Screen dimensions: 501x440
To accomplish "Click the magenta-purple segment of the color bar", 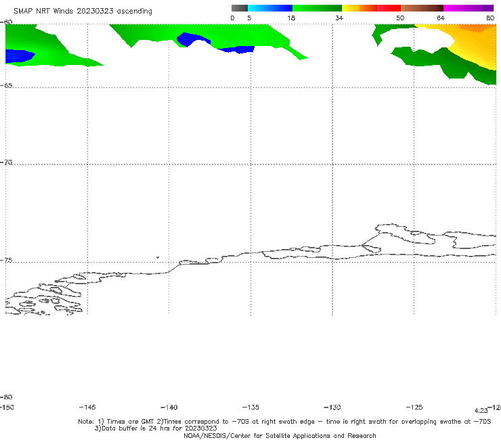I will coord(469,8).
